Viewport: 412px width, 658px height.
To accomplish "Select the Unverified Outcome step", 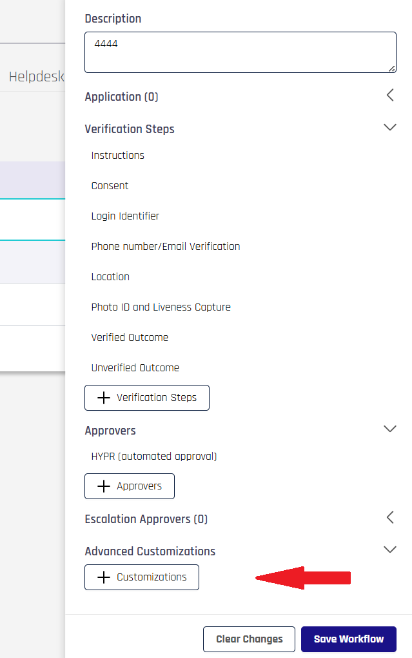I will click(x=135, y=368).
